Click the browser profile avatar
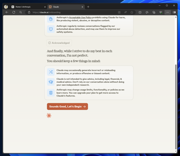The width and height of the screenshot is (180, 156). click(x=6, y=7)
